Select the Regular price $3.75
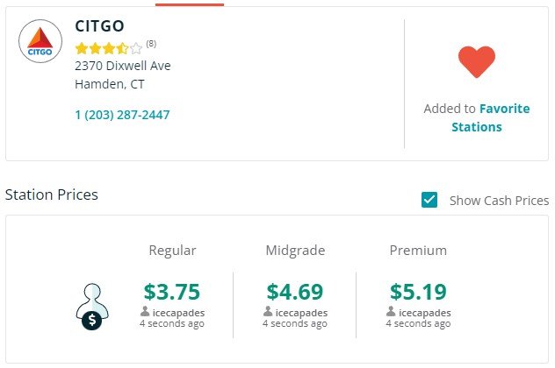The height and width of the screenshot is (368, 555). click(x=172, y=292)
